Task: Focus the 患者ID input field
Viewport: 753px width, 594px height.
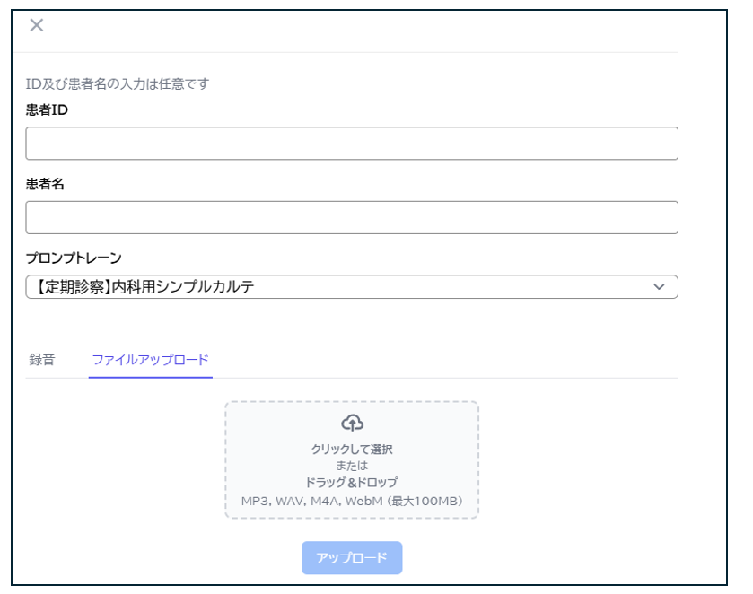Action: point(350,144)
